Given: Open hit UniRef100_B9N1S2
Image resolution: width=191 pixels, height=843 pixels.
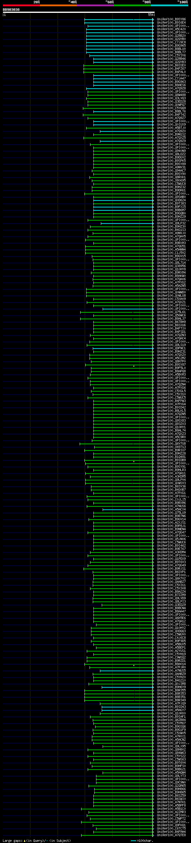Looking at the screenshot, I should pos(171,135).
